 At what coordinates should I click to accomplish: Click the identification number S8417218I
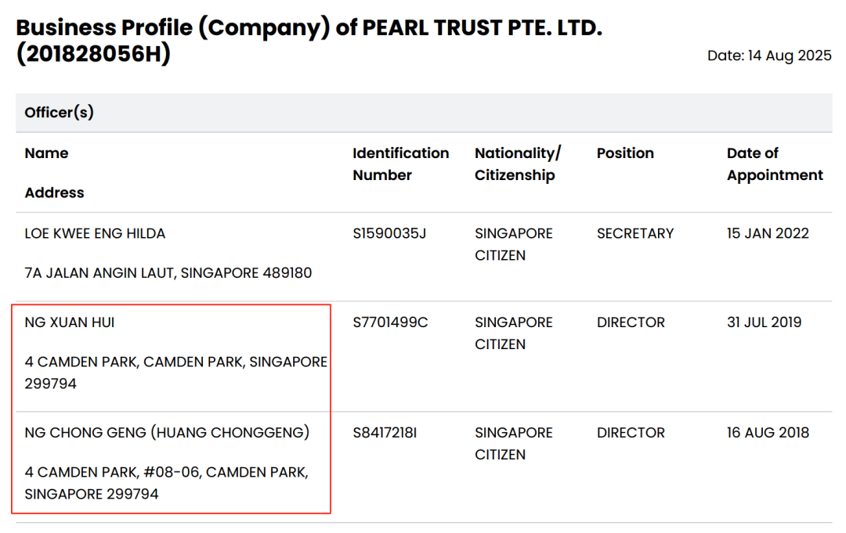pyautogui.click(x=385, y=433)
